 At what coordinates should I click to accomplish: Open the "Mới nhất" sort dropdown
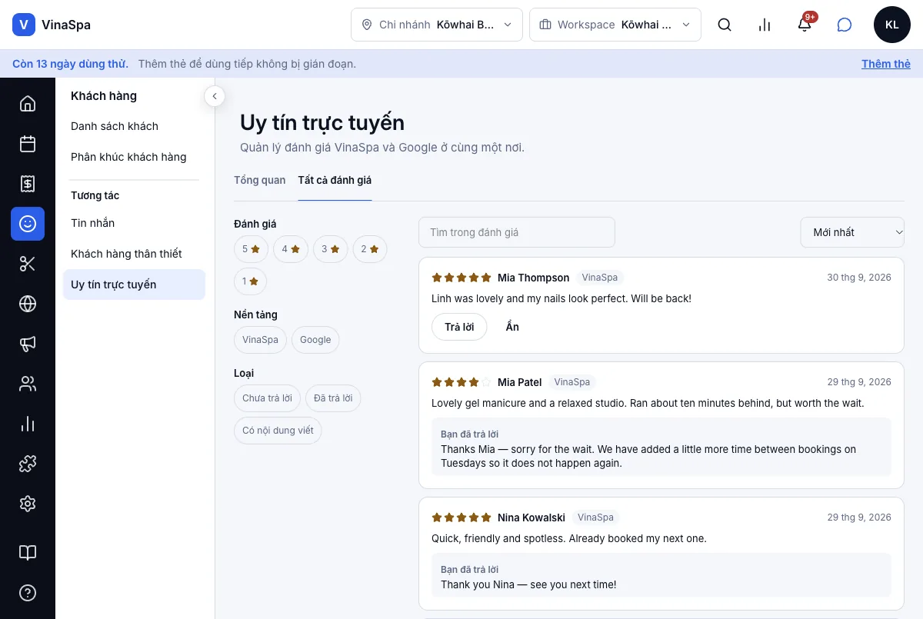click(x=852, y=232)
